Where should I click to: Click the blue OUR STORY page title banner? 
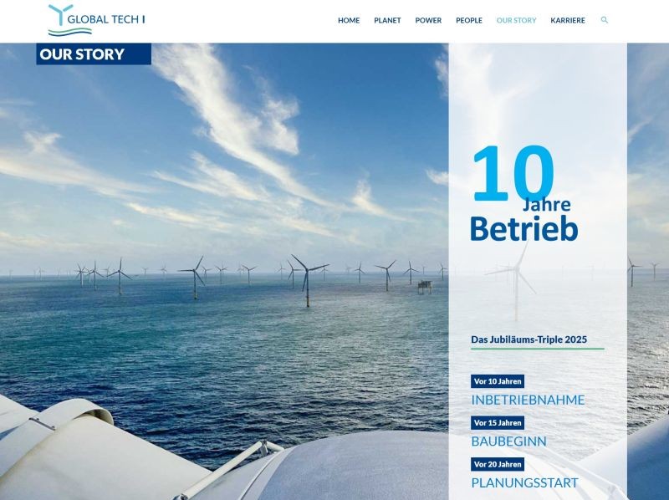[x=94, y=54]
